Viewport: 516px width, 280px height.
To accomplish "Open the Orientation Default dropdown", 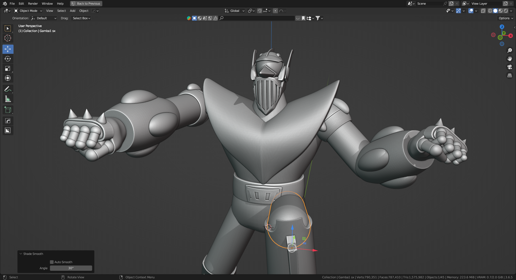I will pos(44,18).
